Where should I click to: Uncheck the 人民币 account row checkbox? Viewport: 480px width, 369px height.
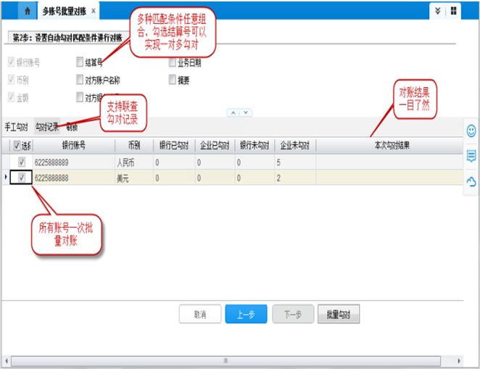tap(21, 162)
